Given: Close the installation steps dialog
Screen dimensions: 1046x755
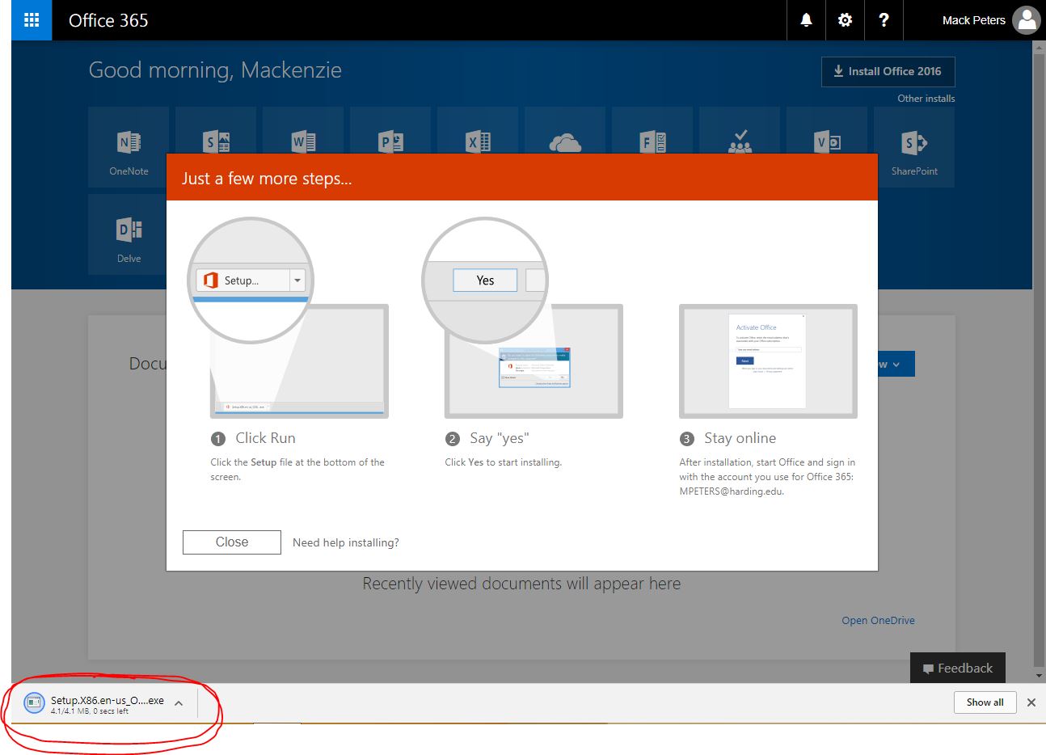Looking at the screenshot, I should coord(231,542).
